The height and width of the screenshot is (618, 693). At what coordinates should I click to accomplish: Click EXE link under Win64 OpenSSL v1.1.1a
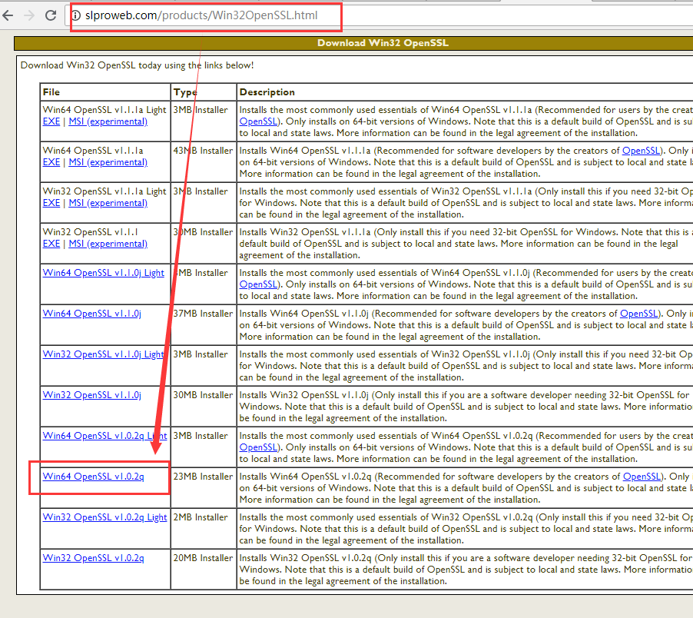click(51, 162)
